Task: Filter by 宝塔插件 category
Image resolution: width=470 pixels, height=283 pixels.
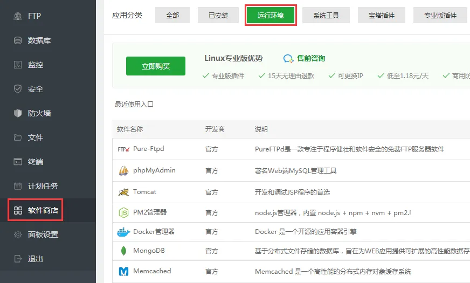Action: point(382,16)
